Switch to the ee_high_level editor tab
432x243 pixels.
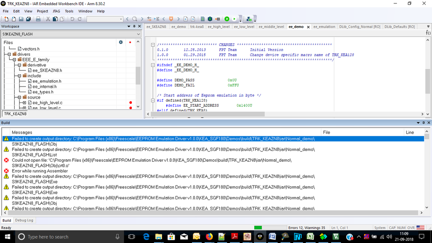click(218, 27)
